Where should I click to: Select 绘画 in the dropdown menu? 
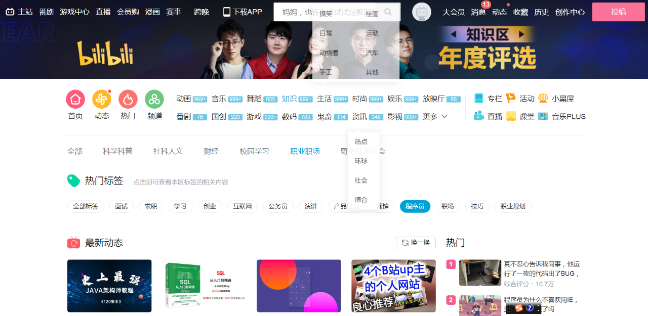tap(372, 14)
